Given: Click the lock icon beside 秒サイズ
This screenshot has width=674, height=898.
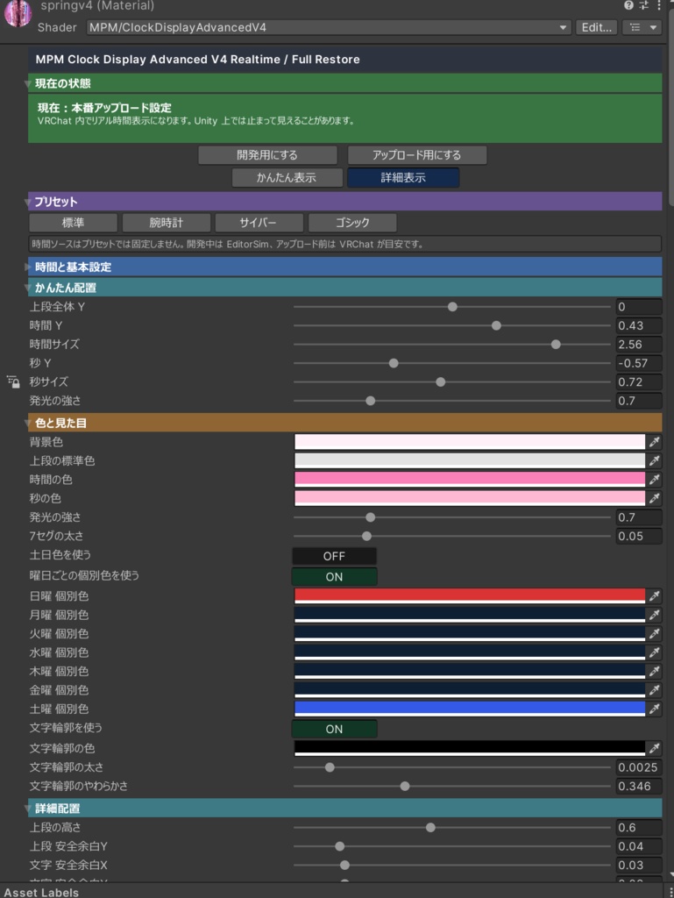Looking at the screenshot, I should (x=13, y=382).
